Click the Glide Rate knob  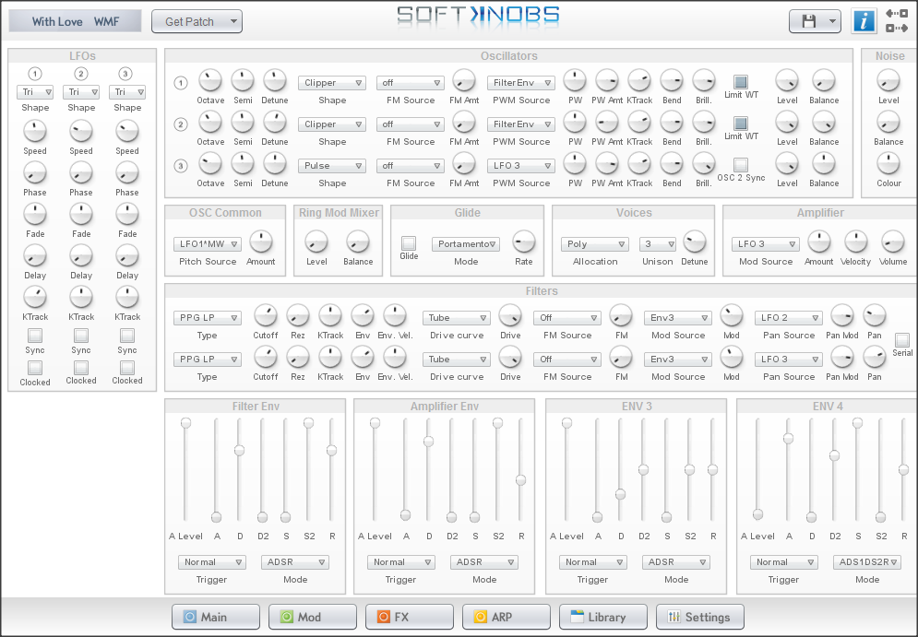tap(523, 243)
